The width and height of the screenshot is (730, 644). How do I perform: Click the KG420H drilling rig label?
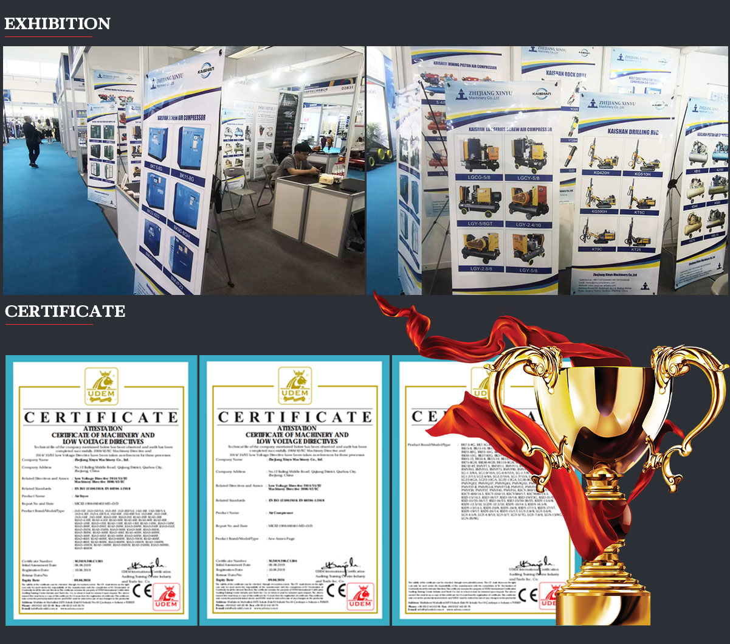tap(601, 174)
